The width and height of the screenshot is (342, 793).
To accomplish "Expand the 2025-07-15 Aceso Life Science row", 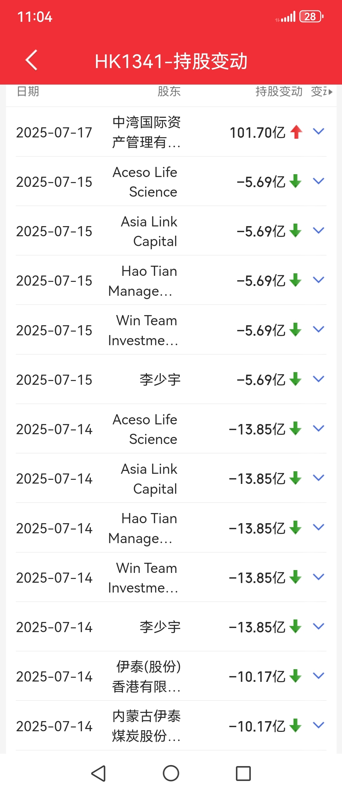I will [x=319, y=181].
